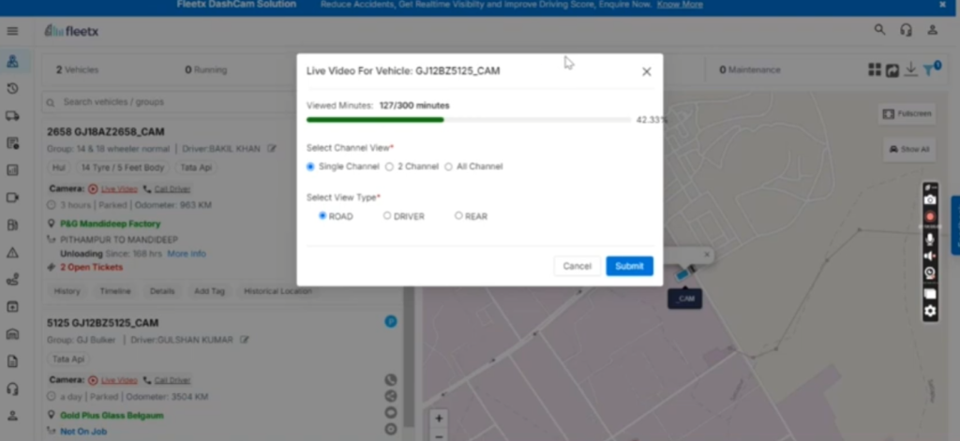Open the user profile icon in sidebar
The width and height of the screenshot is (960, 441).
(12, 416)
